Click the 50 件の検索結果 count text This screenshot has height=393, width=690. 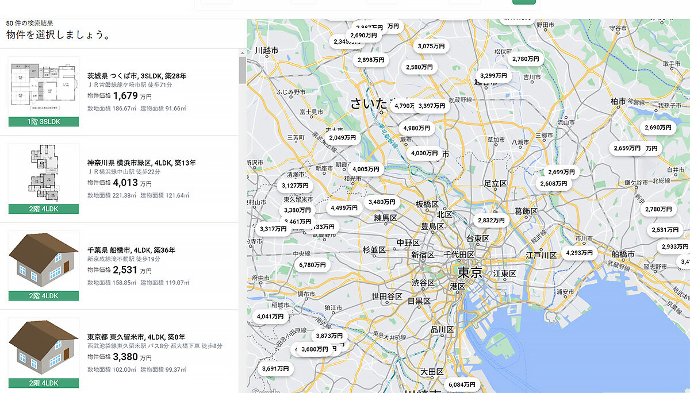pos(30,23)
